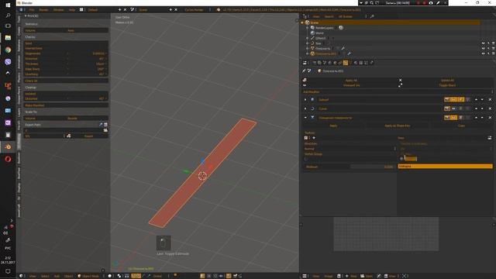This screenshot has width=496, height=279.
Task: Adjust the Thickness check value field
Action: click(66, 64)
